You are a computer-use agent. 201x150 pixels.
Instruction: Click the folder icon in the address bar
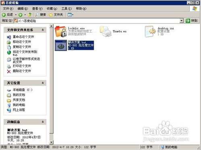click(17, 21)
